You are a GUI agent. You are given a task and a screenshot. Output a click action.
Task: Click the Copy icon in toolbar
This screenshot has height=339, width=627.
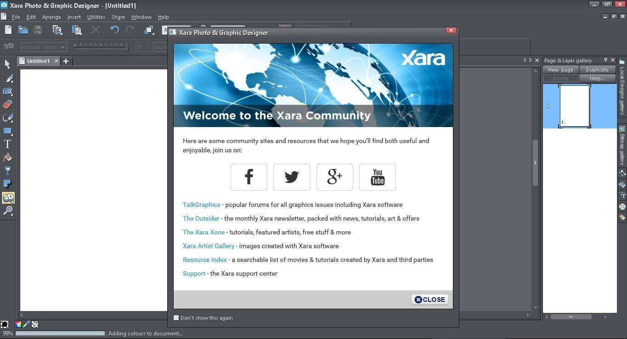(x=57, y=30)
